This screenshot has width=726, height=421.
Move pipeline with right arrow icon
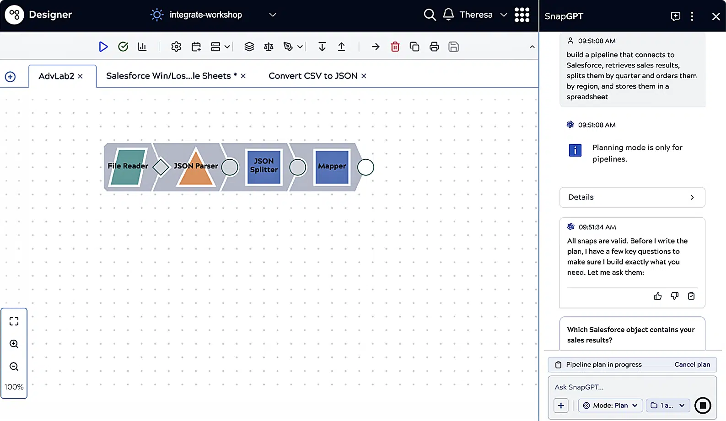[x=376, y=47]
